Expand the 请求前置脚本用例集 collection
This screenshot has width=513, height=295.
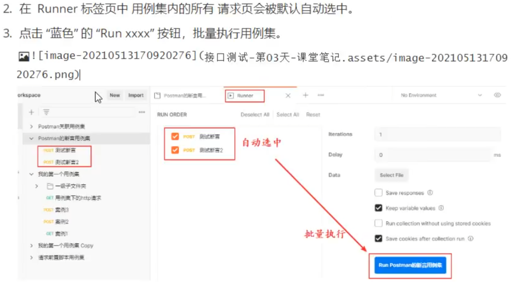[31, 257]
